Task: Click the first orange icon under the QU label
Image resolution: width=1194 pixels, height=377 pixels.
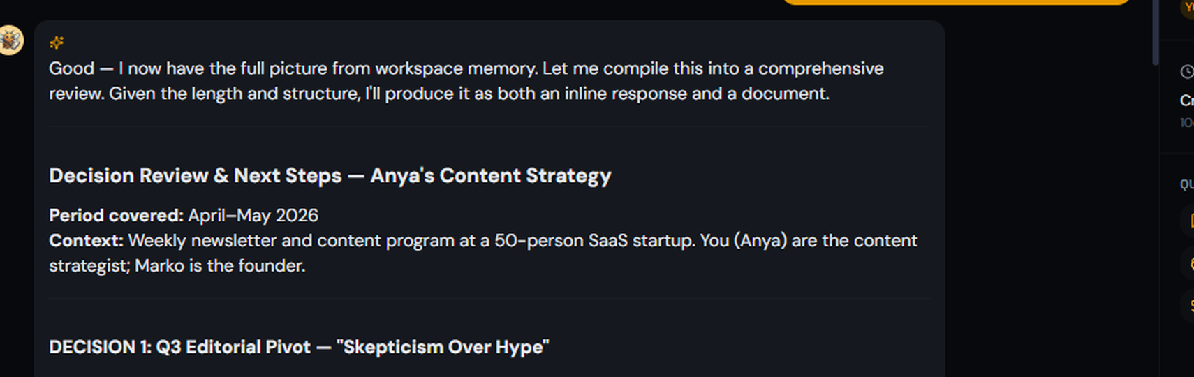Action: (x=1188, y=221)
